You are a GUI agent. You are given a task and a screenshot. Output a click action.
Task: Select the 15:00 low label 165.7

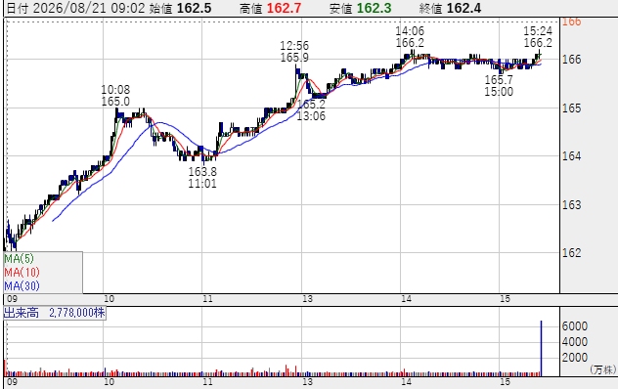[499, 79]
